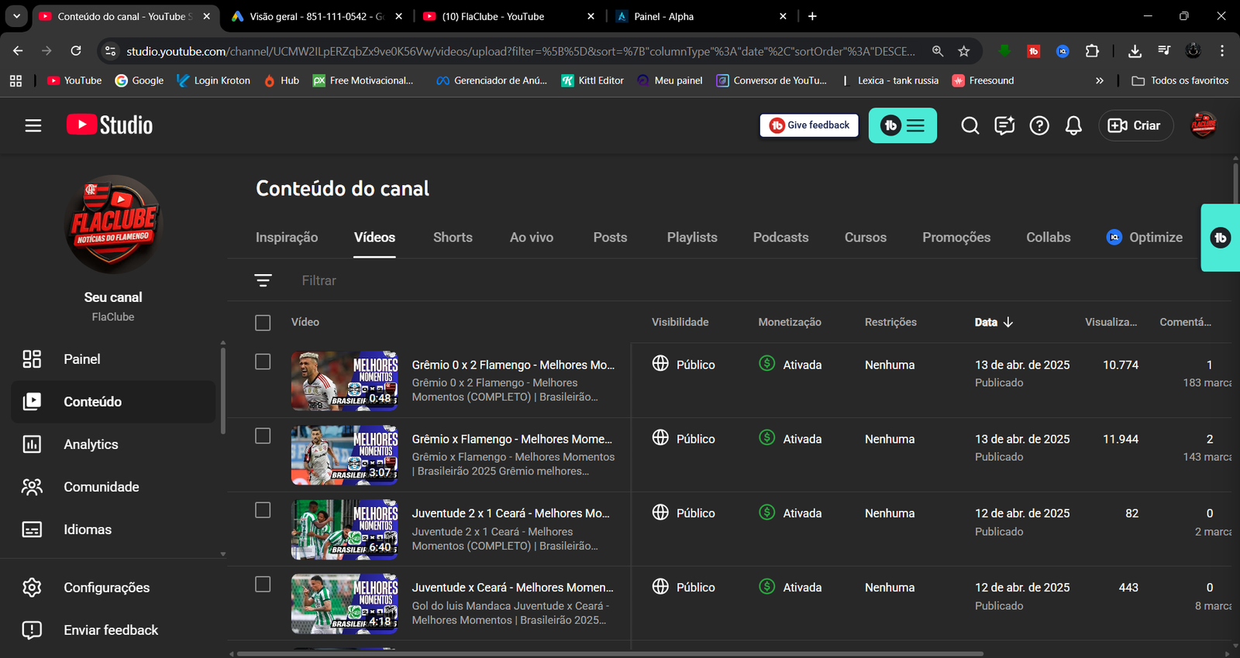
Task: Open the notifications bell icon
Action: click(x=1073, y=125)
